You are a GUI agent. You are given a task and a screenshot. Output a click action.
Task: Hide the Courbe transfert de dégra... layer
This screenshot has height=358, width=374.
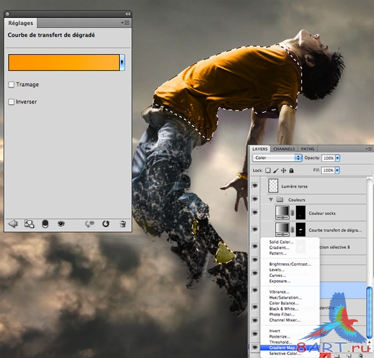[x=255, y=230]
